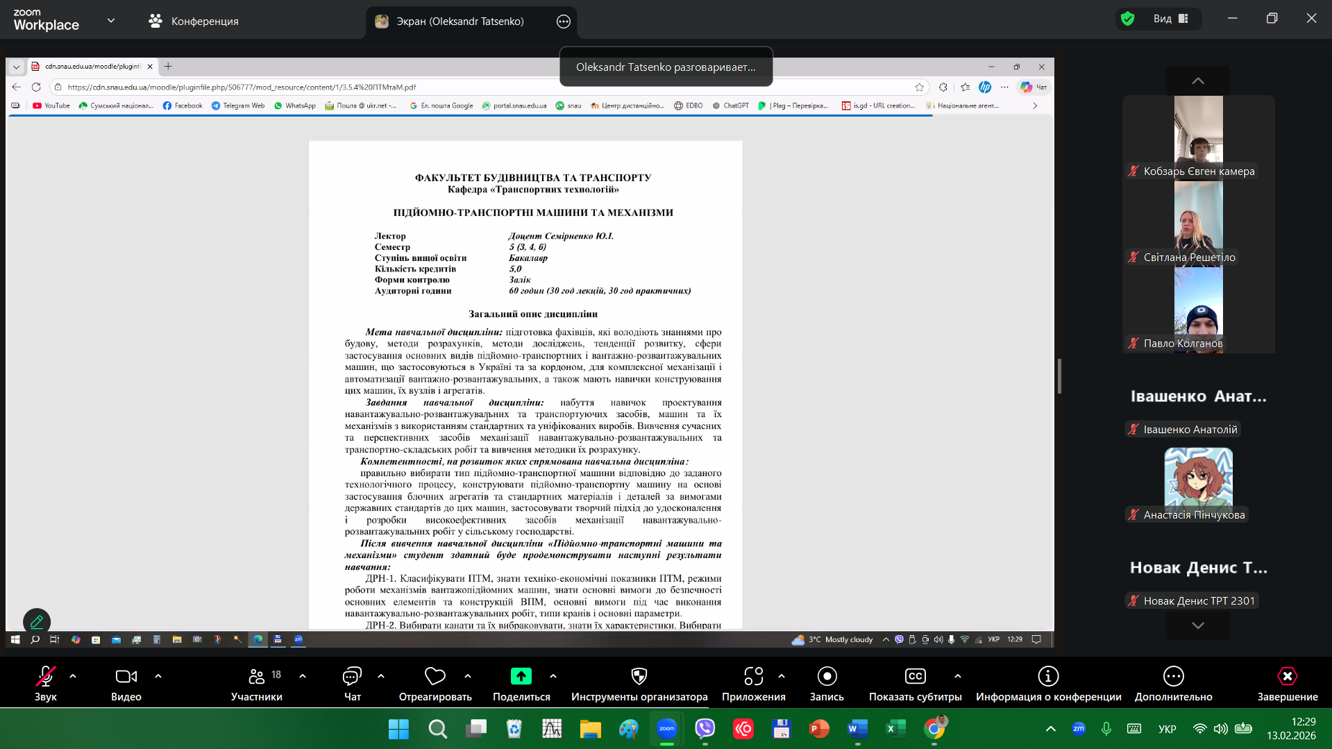Open the Вид view menu
The width and height of the screenshot is (1332, 749).
pos(1170,19)
